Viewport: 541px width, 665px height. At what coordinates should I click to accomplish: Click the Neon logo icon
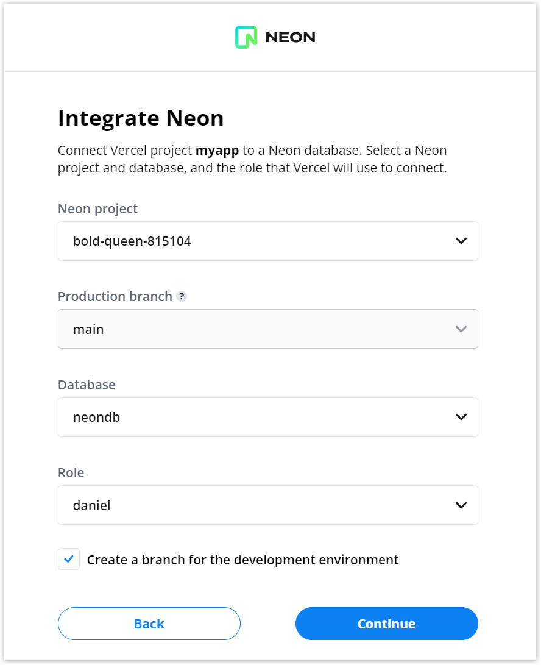(x=246, y=37)
